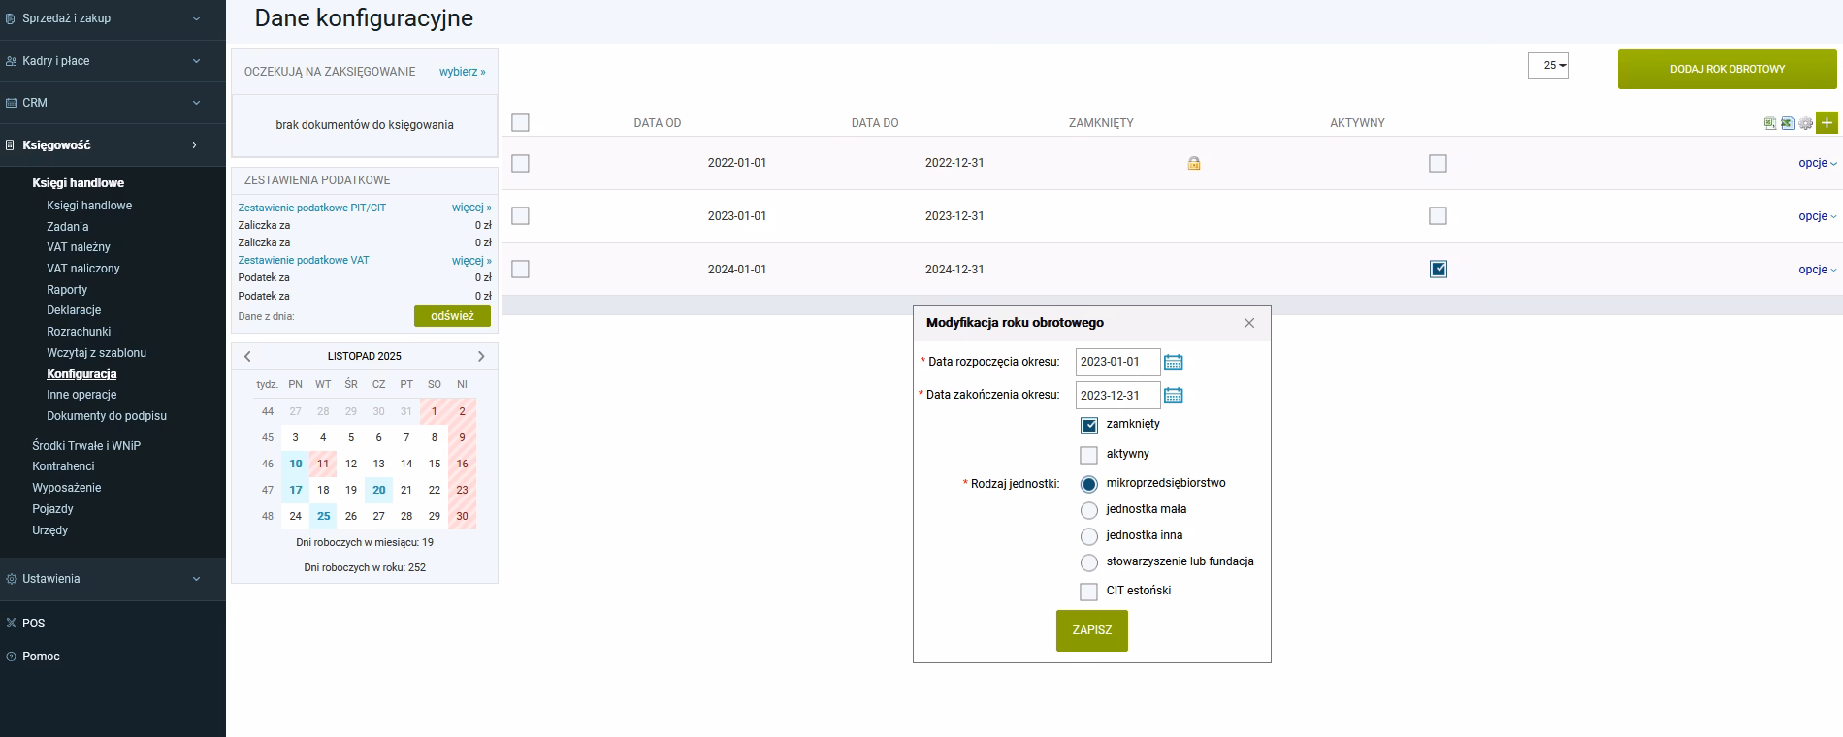The height and width of the screenshot is (737, 1843).
Task: Open the 25 rows-per-page dropdown
Action: pyautogui.click(x=1548, y=66)
